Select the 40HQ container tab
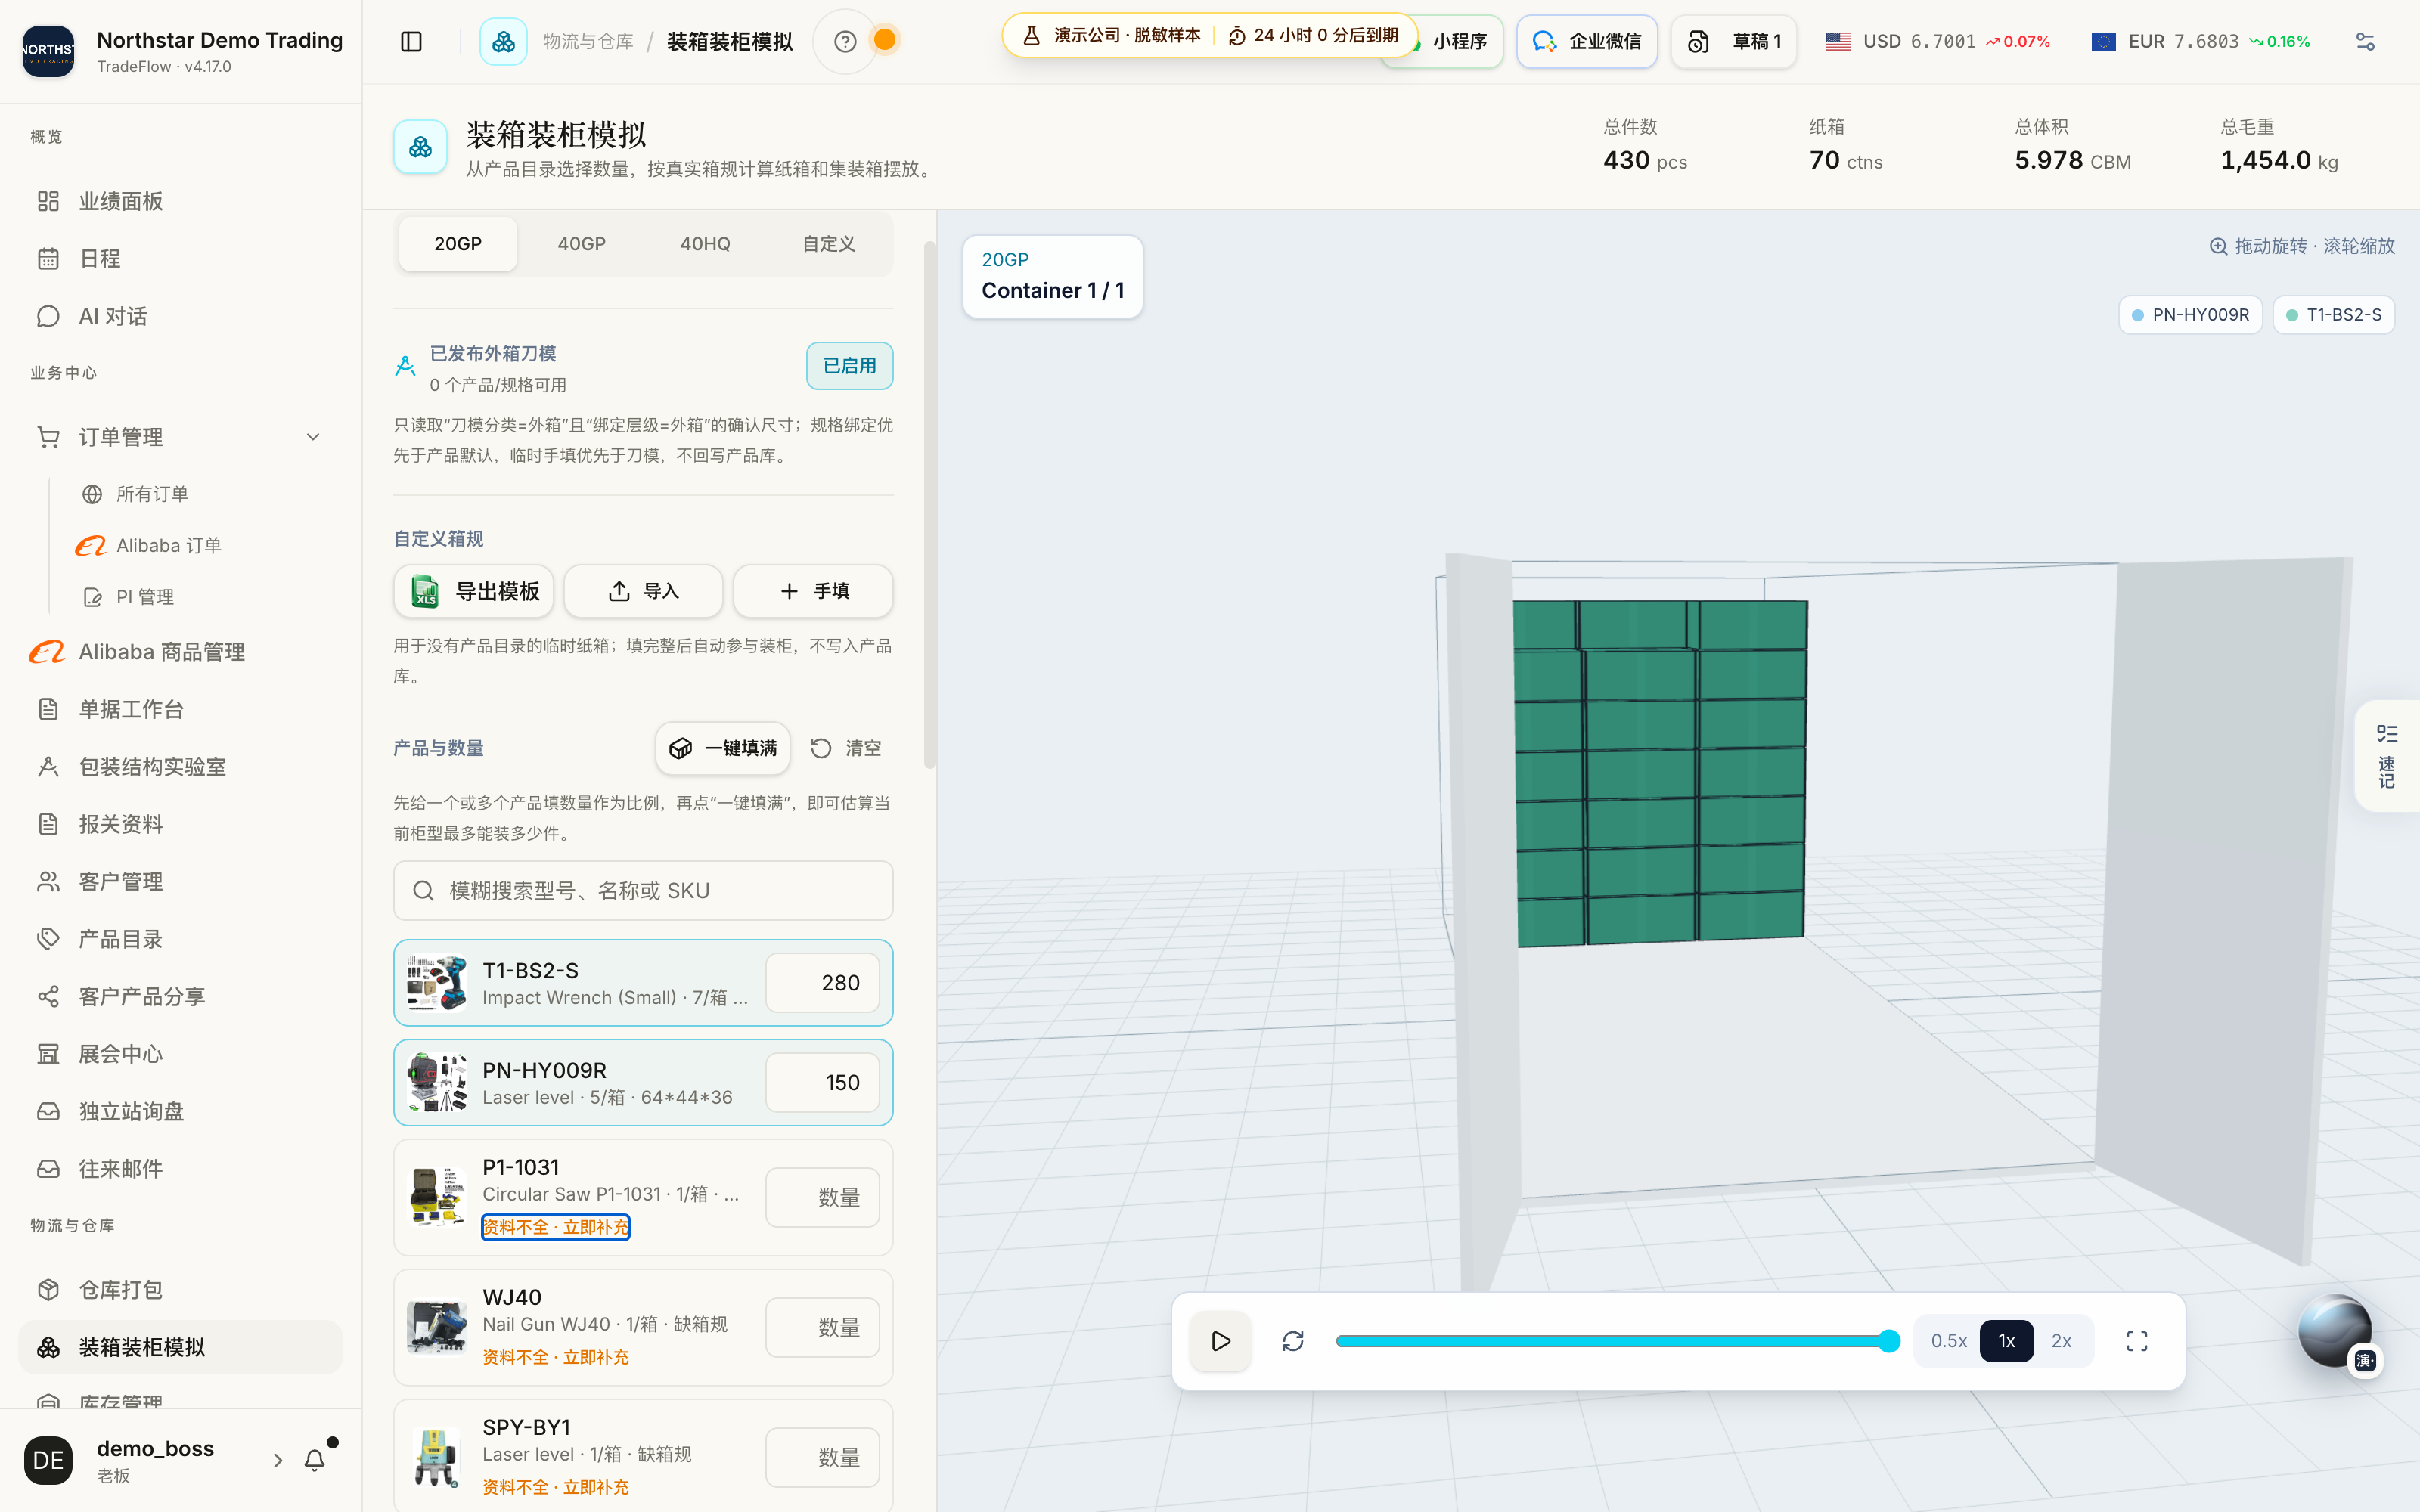2420x1512 pixels. coord(705,244)
